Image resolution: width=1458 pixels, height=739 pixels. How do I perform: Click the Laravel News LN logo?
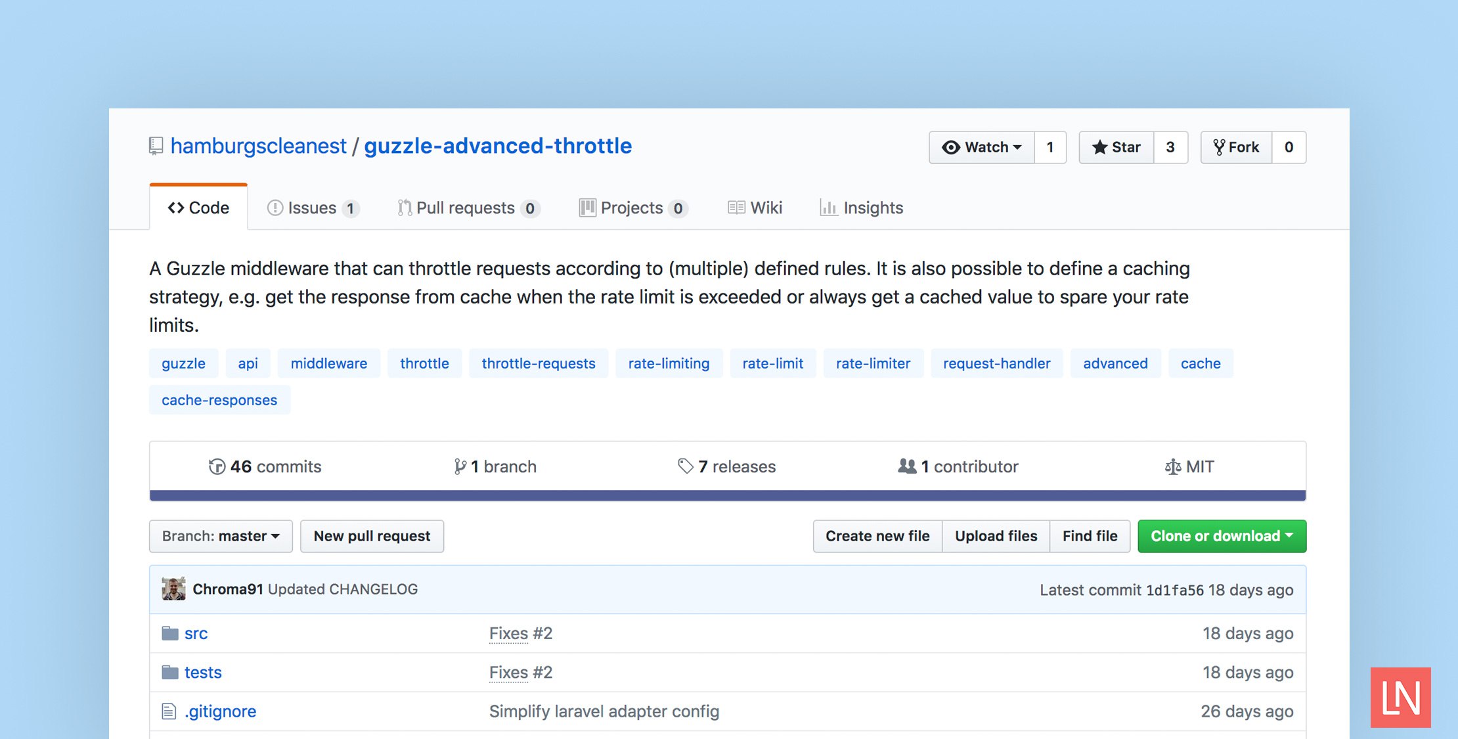pos(1400,698)
